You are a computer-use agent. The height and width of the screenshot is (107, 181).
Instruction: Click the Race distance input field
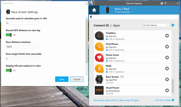22,47
